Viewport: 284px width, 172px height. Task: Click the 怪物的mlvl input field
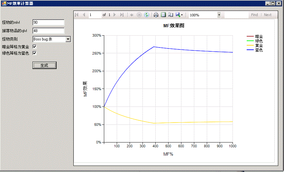(x=48, y=22)
